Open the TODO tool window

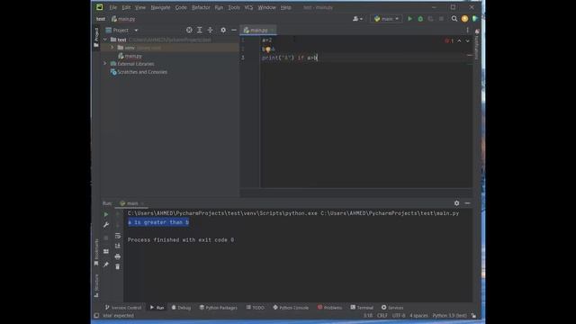(x=256, y=308)
